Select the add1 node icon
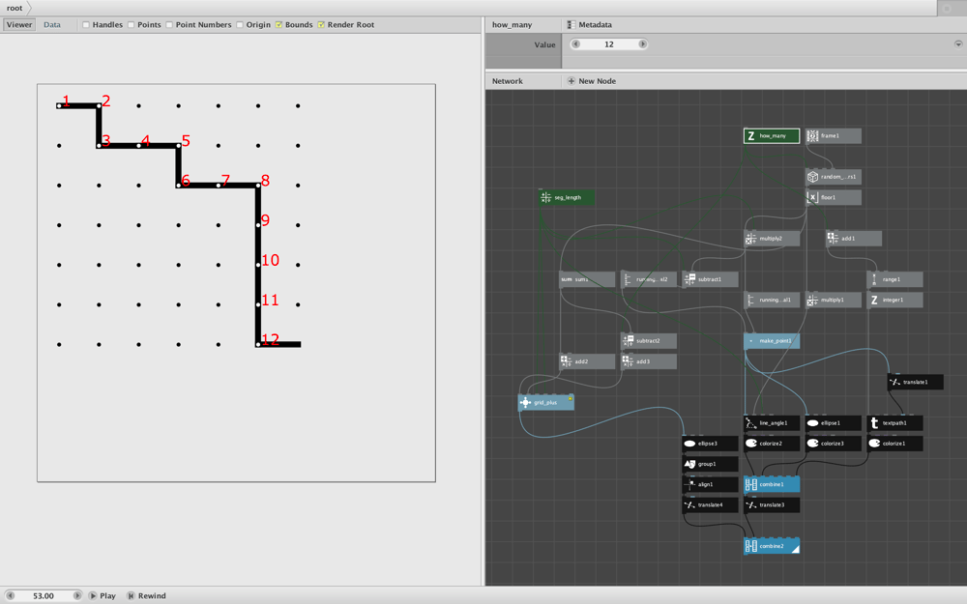The width and height of the screenshot is (967, 604). (833, 239)
